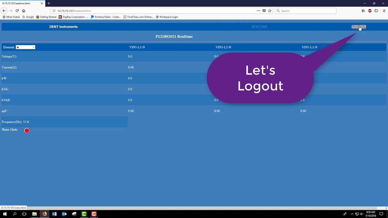Open a new browser tab

[x=48, y=3]
